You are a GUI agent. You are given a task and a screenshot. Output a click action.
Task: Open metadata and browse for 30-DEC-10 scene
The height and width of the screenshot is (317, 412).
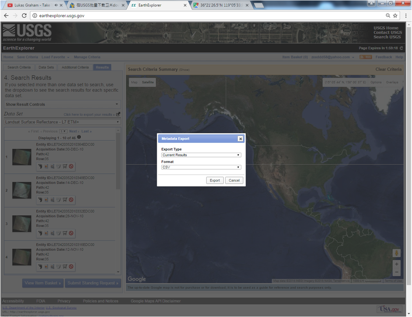(x=52, y=166)
